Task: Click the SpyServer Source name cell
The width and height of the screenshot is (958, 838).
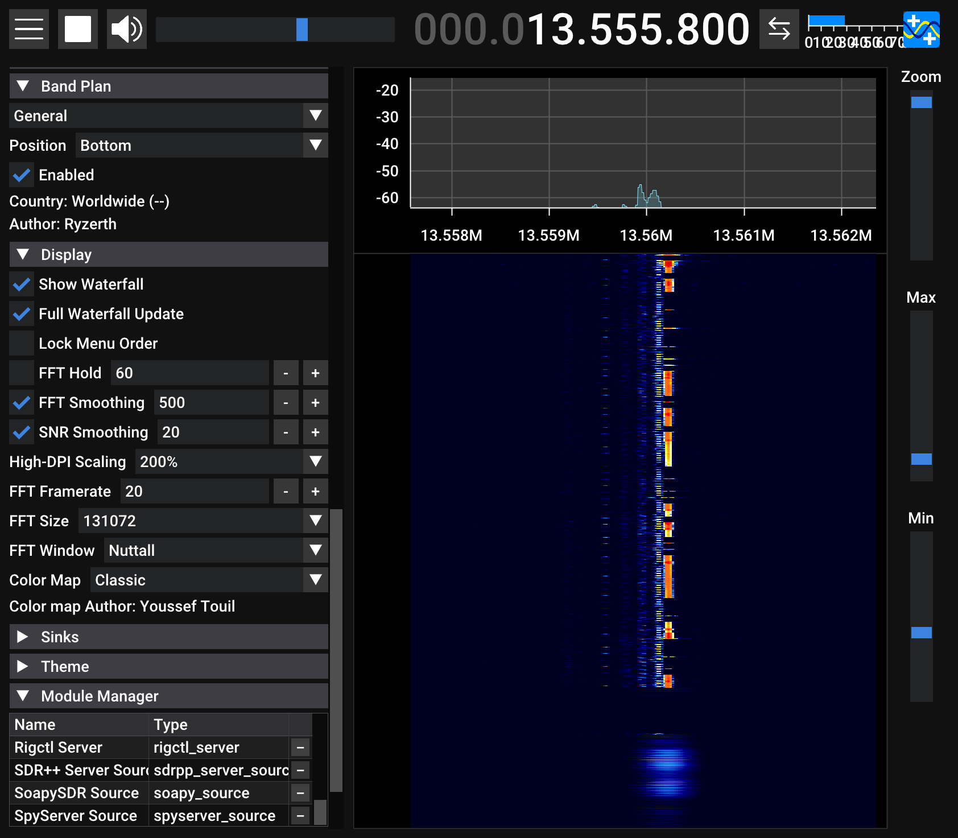Action: [80, 815]
